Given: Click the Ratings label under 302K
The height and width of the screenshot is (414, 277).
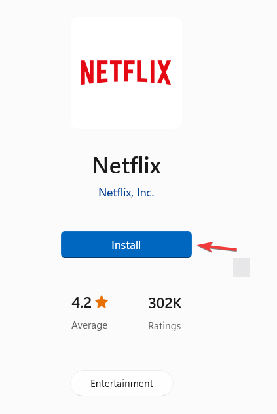Looking at the screenshot, I should pos(164,325).
